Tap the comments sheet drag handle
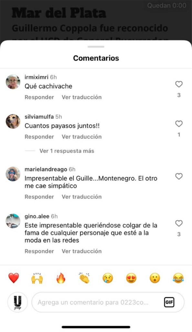The height and width of the screenshot is (332, 192). pos(96,47)
